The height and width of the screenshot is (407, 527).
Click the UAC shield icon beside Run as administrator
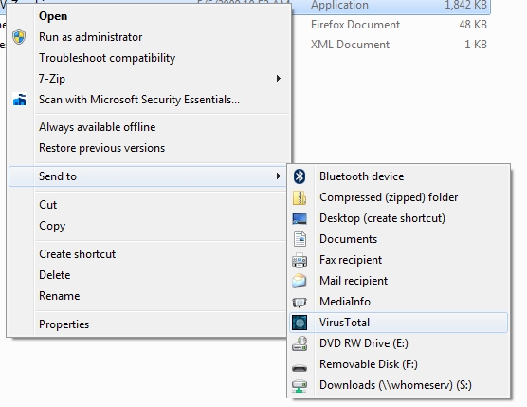19,37
